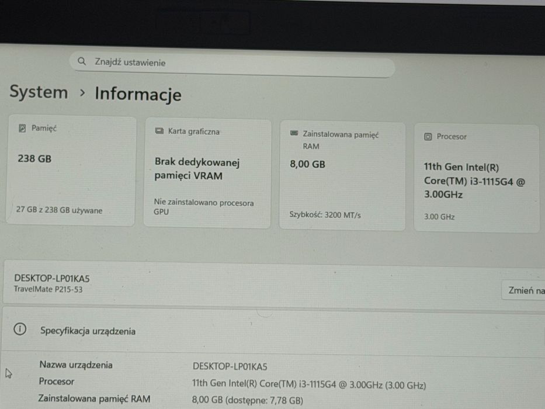Click the Procesor chip icon

tap(428, 137)
